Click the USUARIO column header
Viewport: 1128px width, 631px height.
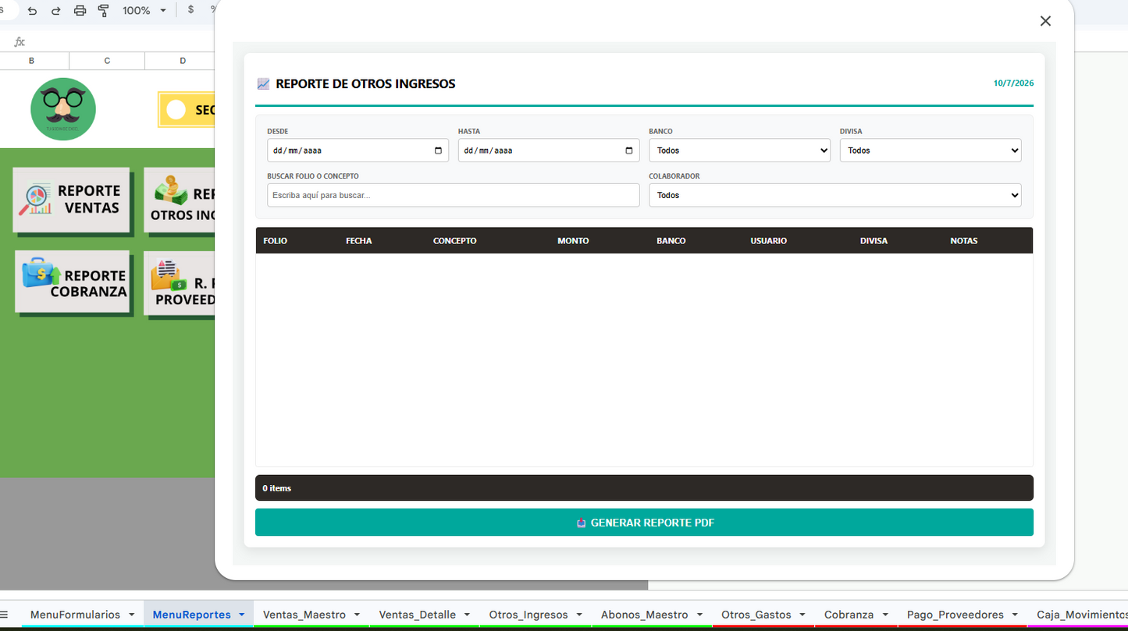(769, 241)
